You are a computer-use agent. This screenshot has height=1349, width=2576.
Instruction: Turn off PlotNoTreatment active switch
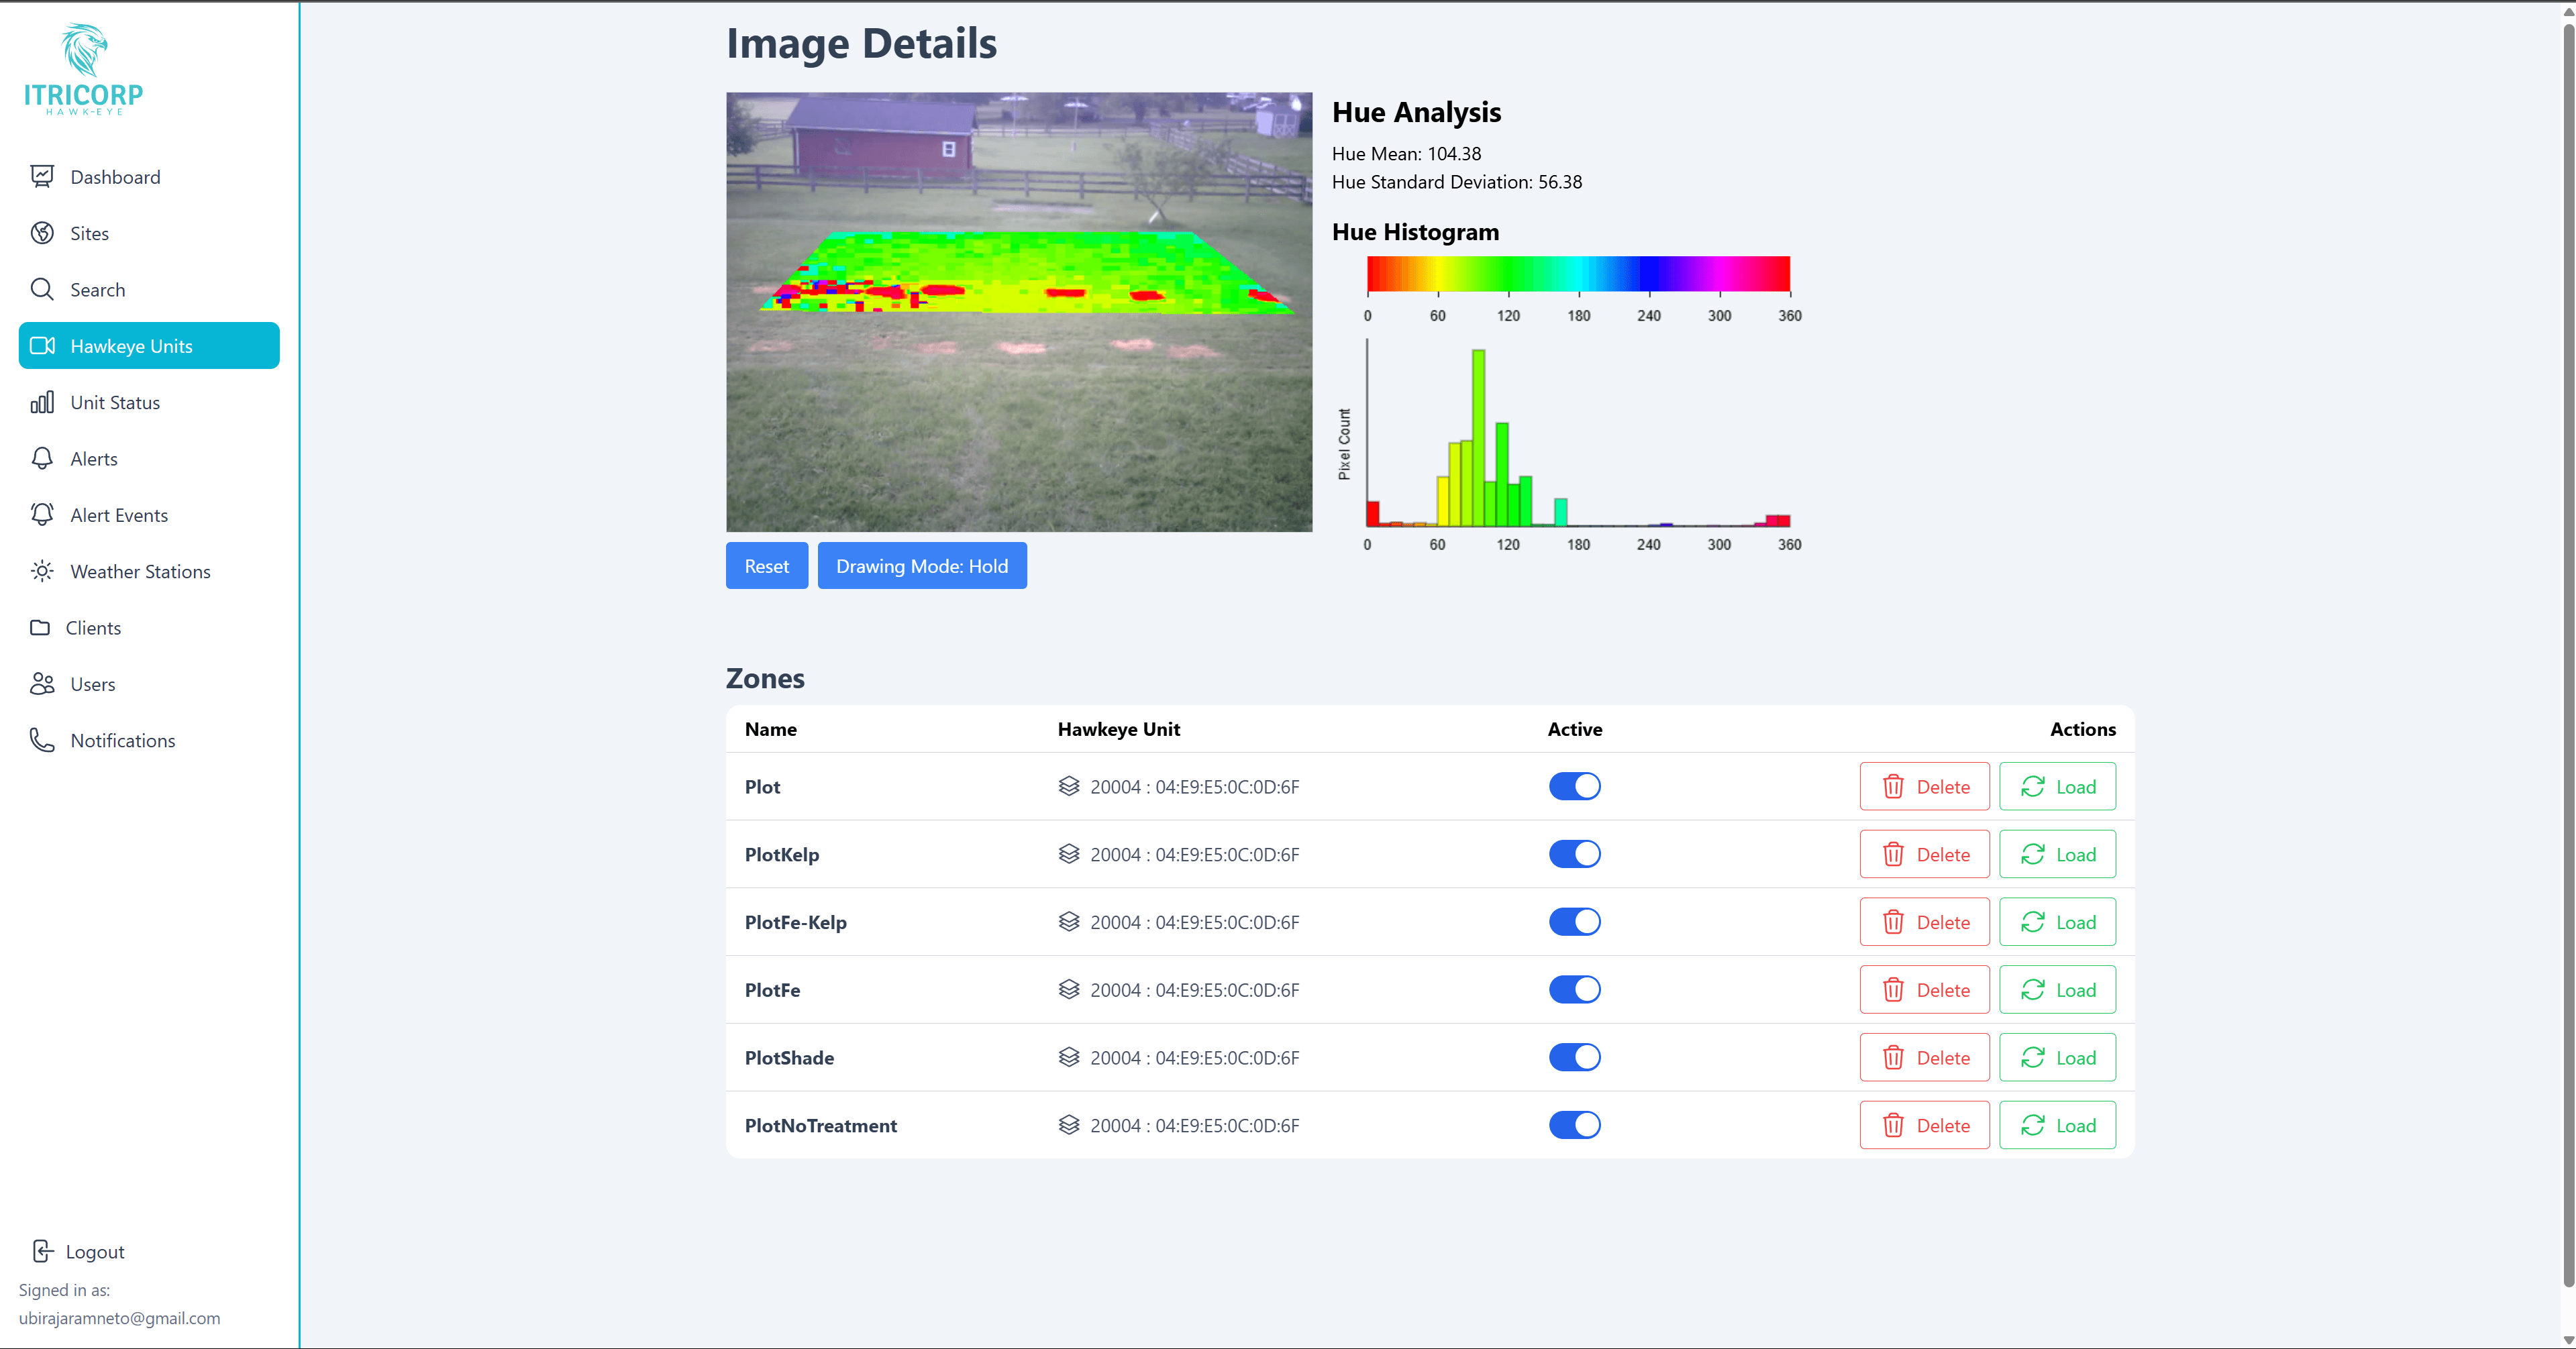[x=1574, y=1125]
